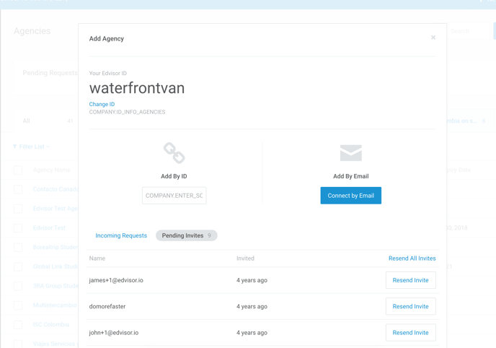
Task: Click the james+1@edvisor.io name text
Action: click(116, 280)
